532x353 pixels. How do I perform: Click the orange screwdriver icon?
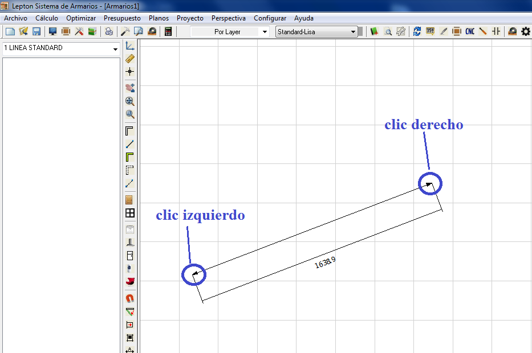483,31
